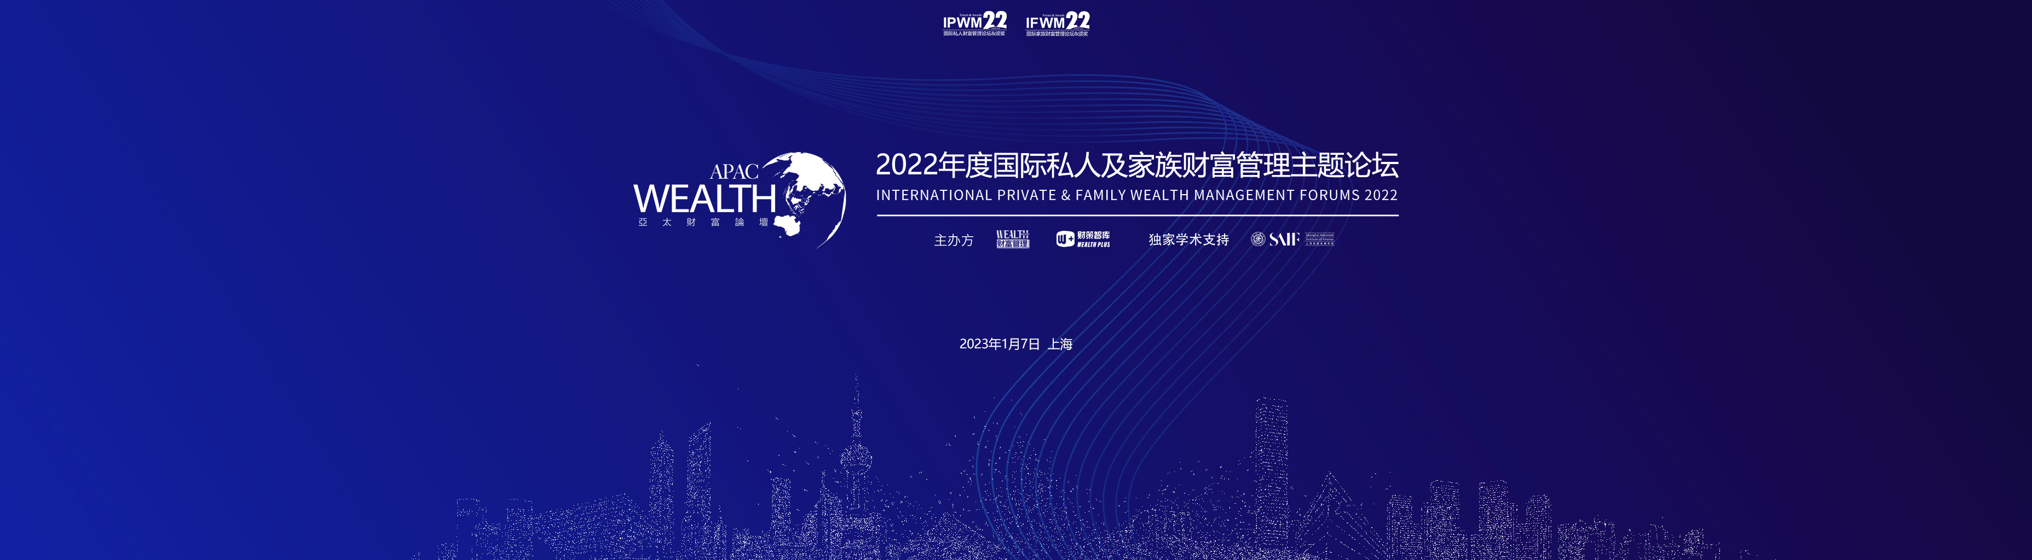Click the IFWM22 forum logo
This screenshot has height=560, width=2032.
[x=1057, y=24]
